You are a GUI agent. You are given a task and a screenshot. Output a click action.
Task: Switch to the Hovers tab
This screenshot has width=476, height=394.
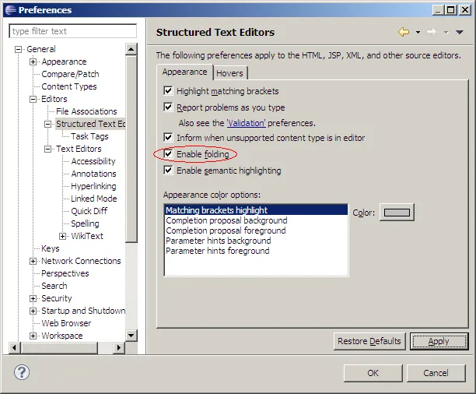pyautogui.click(x=229, y=73)
